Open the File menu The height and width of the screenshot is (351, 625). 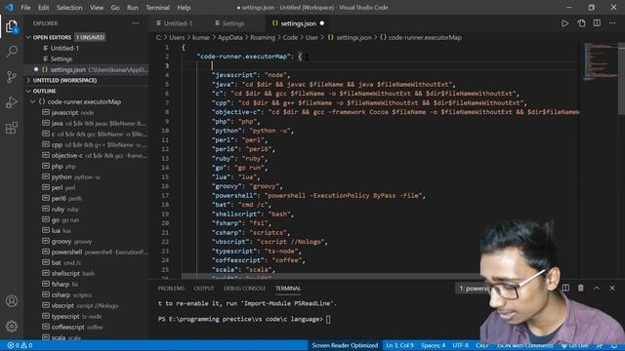[25, 8]
